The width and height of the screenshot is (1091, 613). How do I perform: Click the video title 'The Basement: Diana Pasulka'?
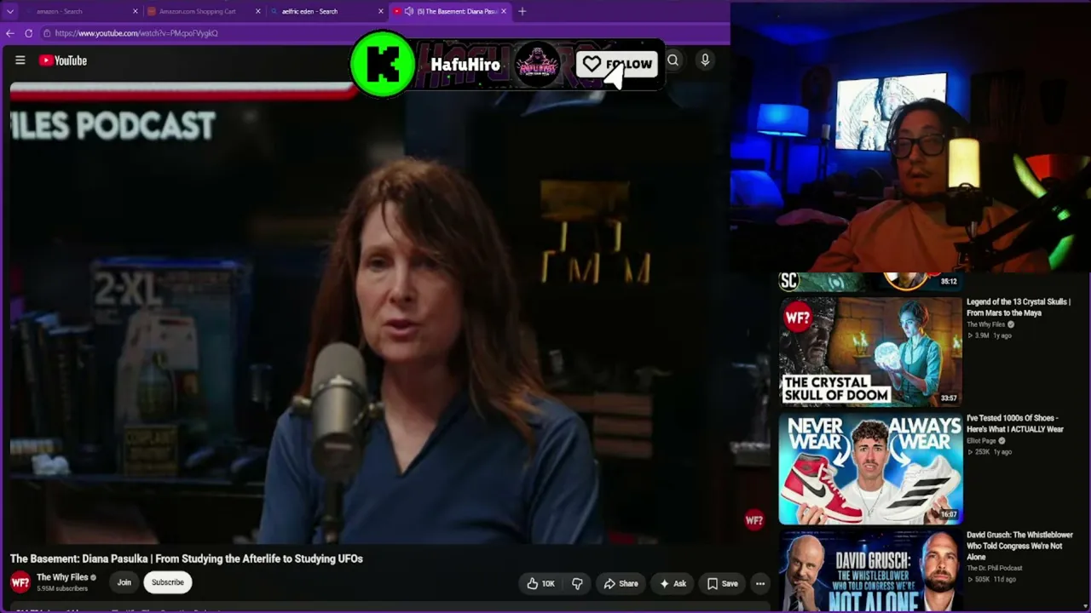pyautogui.click(x=187, y=559)
